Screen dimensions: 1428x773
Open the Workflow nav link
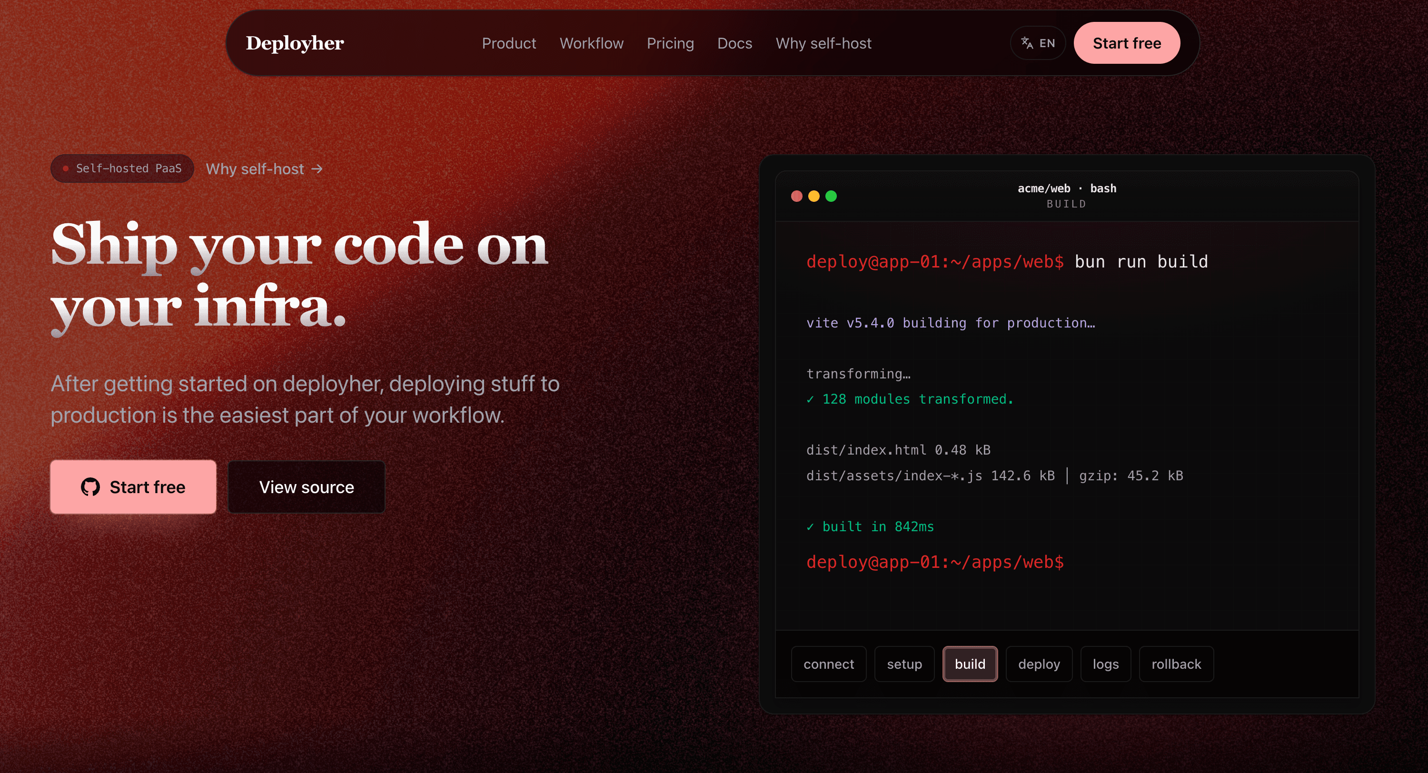[591, 43]
